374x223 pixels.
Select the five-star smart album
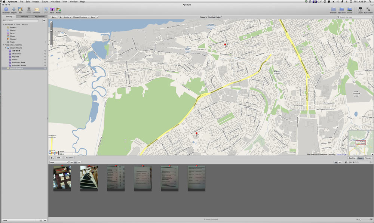point(16,51)
